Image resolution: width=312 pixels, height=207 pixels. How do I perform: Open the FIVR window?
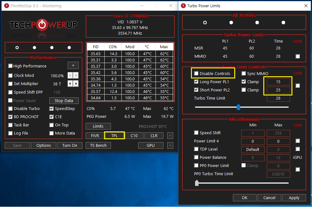point(95,135)
